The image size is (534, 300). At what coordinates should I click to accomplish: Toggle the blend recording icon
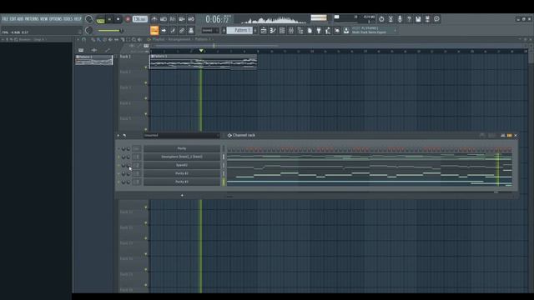[x=182, y=19]
